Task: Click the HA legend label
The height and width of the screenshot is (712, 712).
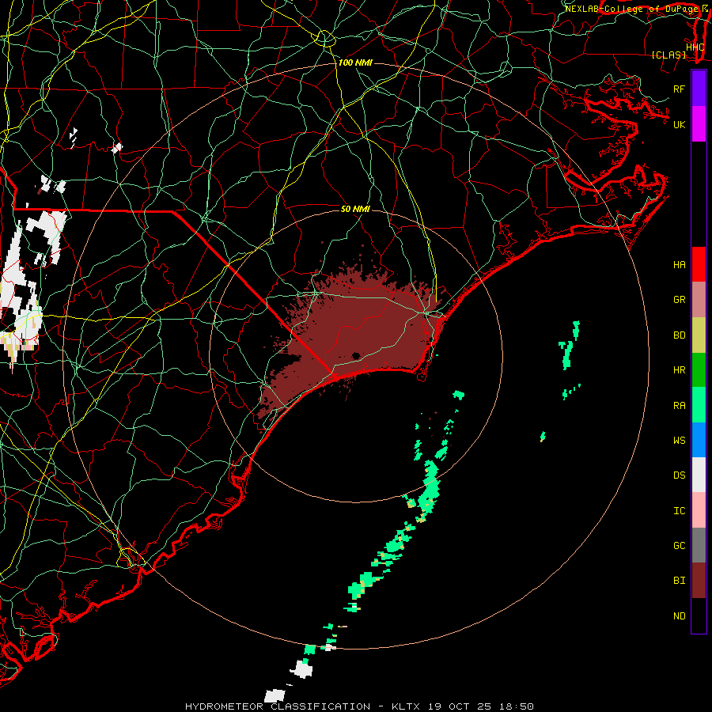Action: [x=679, y=265]
